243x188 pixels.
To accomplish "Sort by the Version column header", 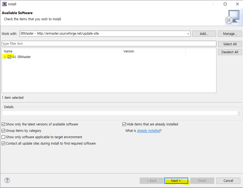I will 154,51.
